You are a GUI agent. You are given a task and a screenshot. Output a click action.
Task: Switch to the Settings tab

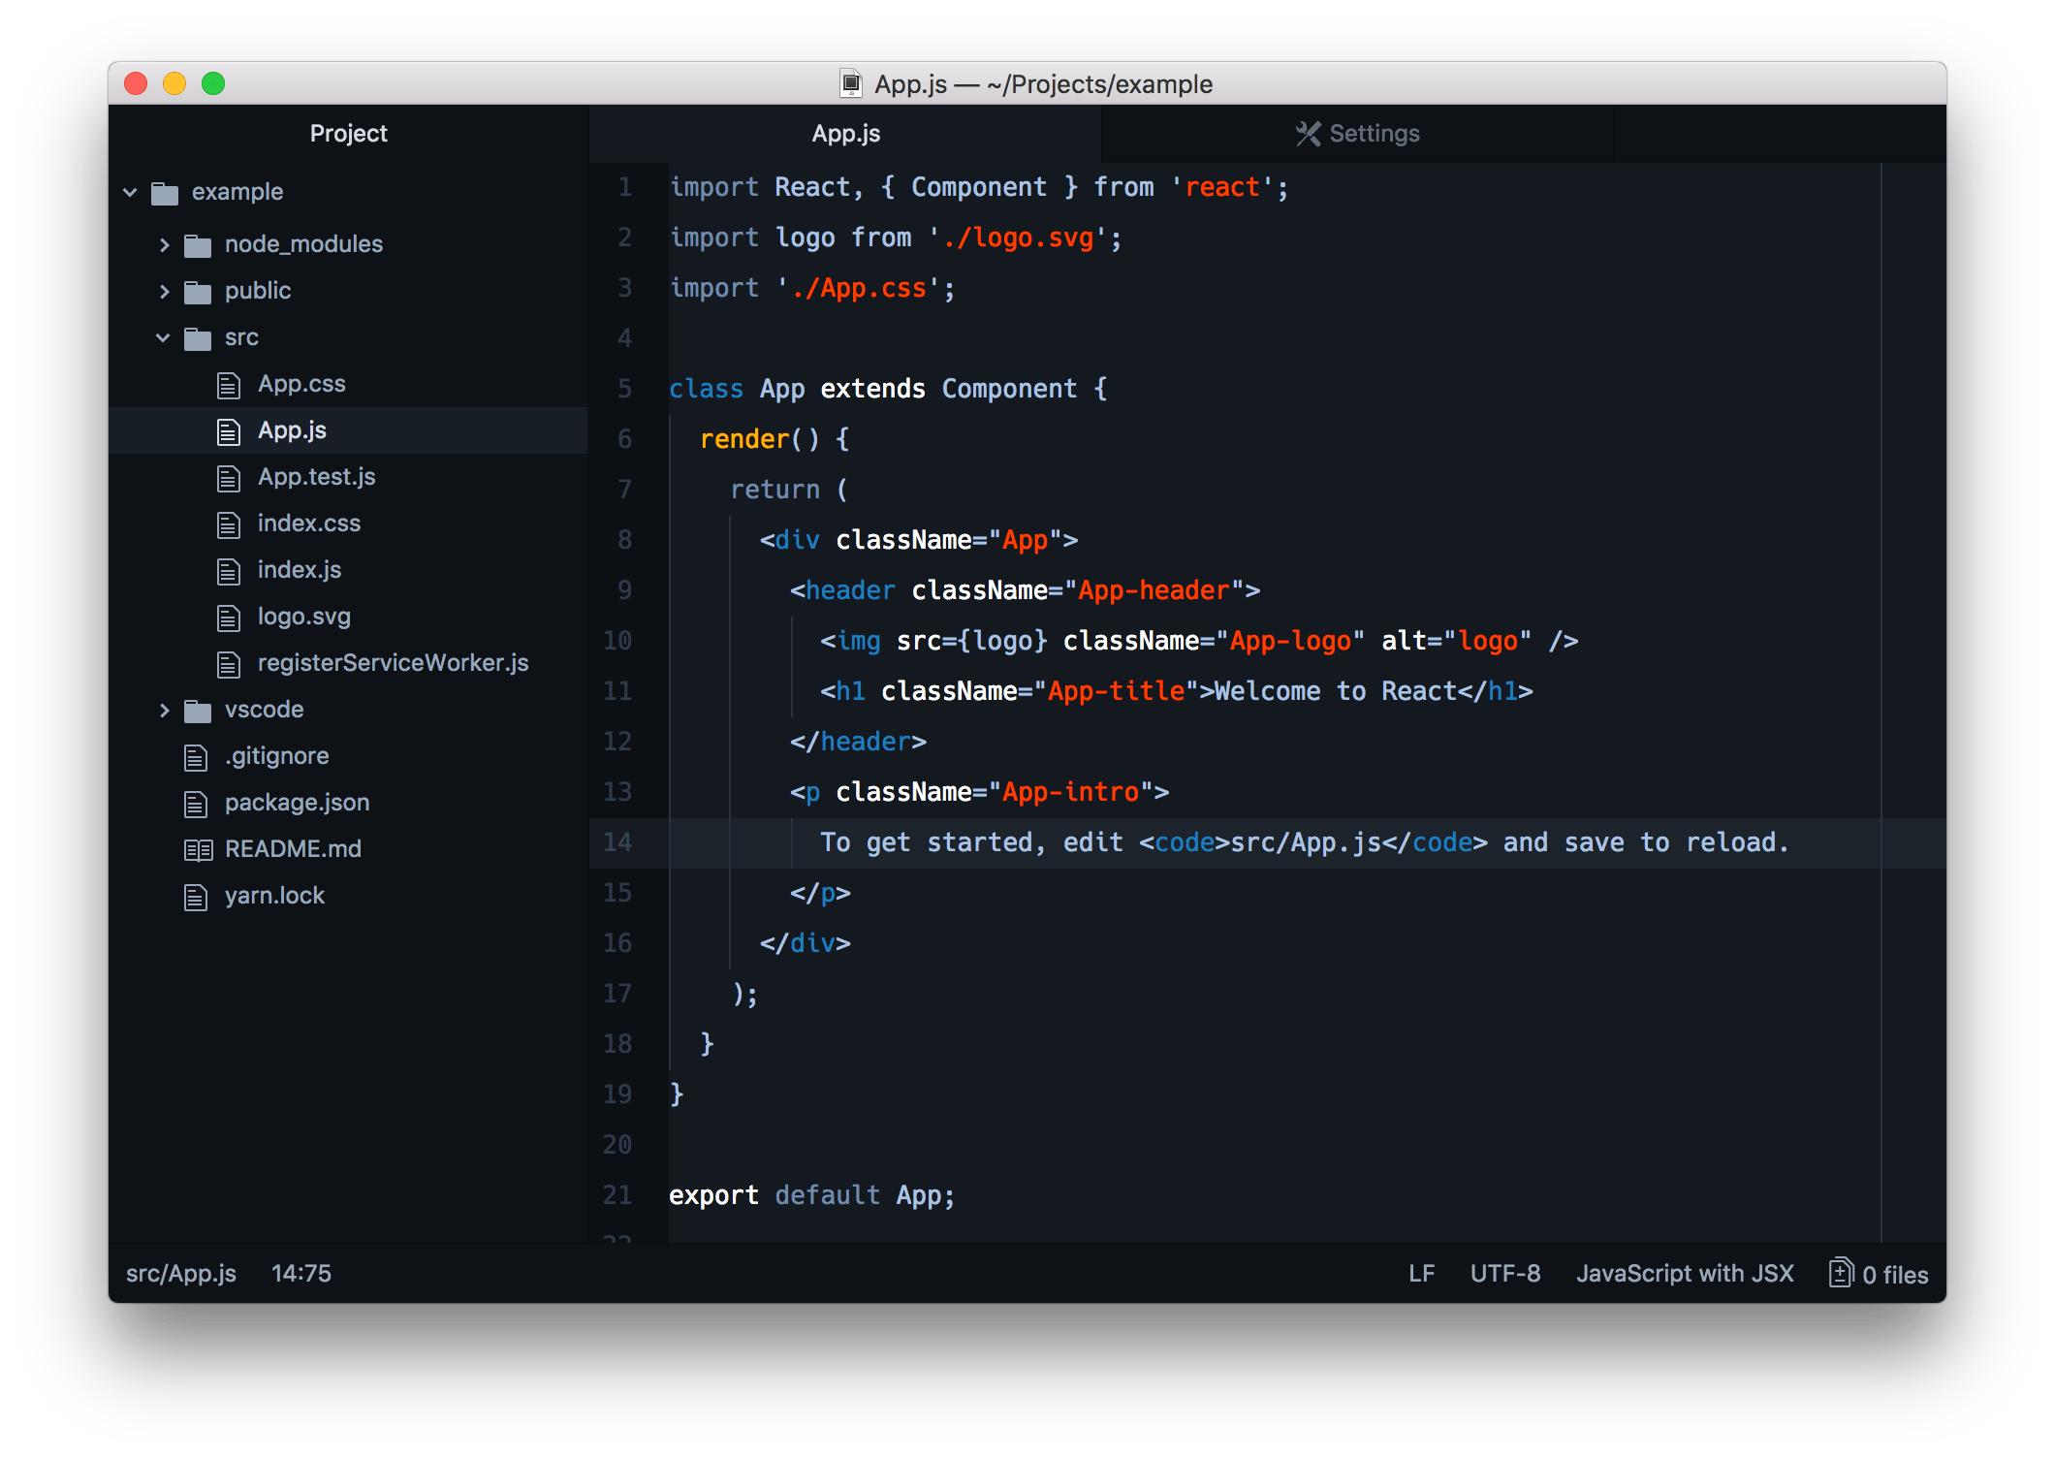click(1375, 134)
